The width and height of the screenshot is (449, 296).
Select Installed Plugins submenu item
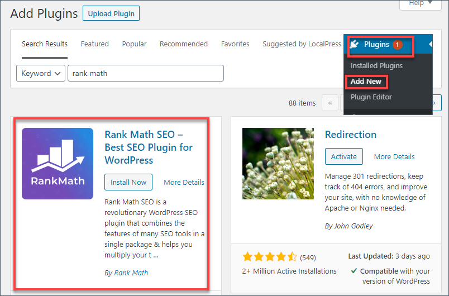pos(376,65)
